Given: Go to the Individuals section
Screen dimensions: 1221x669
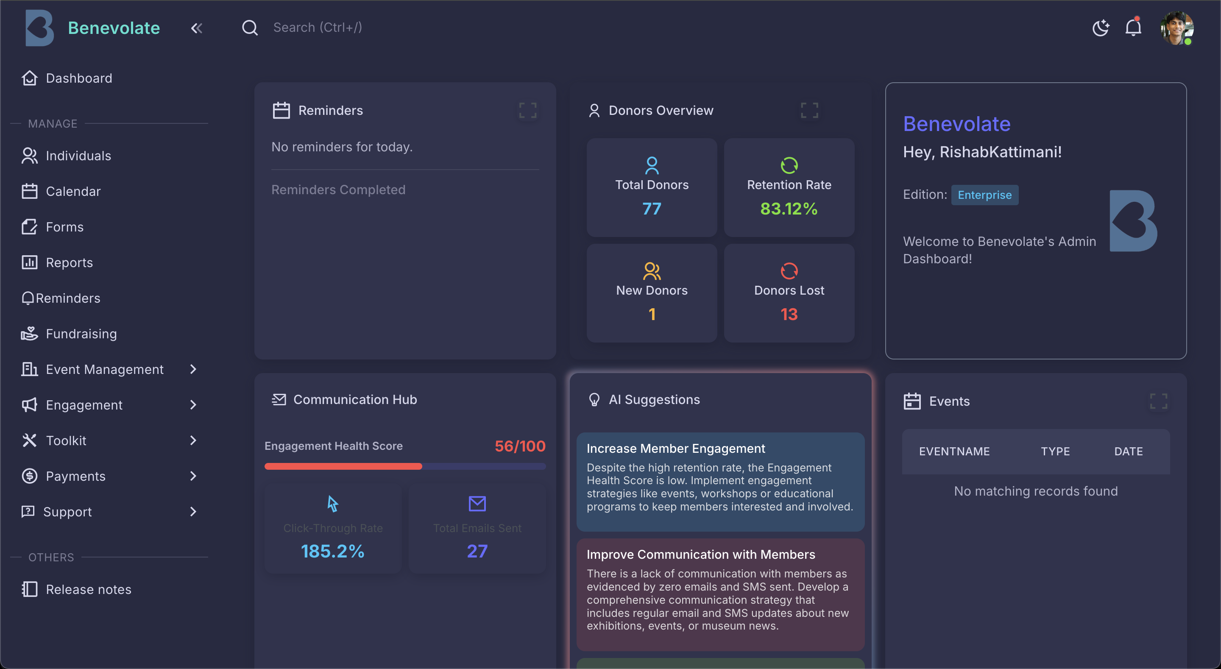Looking at the screenshot, I should [78, 156].
